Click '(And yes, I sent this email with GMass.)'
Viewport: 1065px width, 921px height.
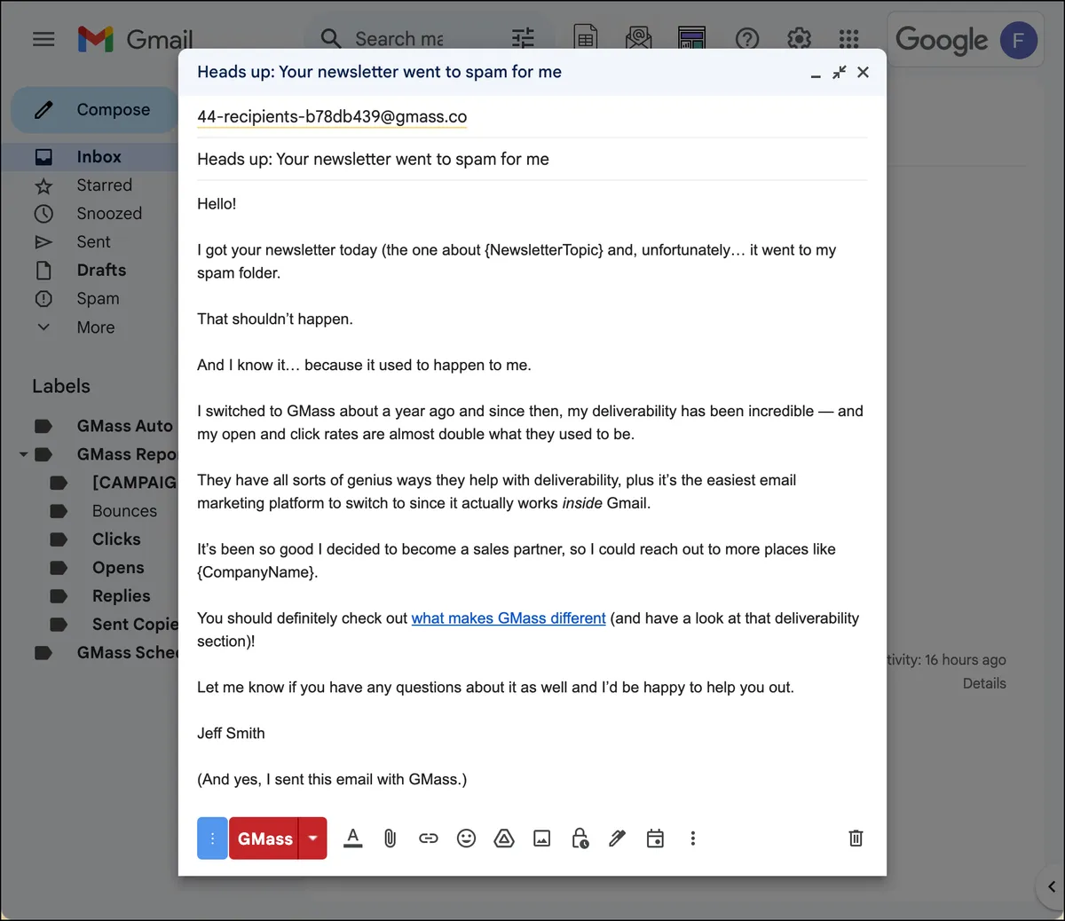tap(332, 780)
